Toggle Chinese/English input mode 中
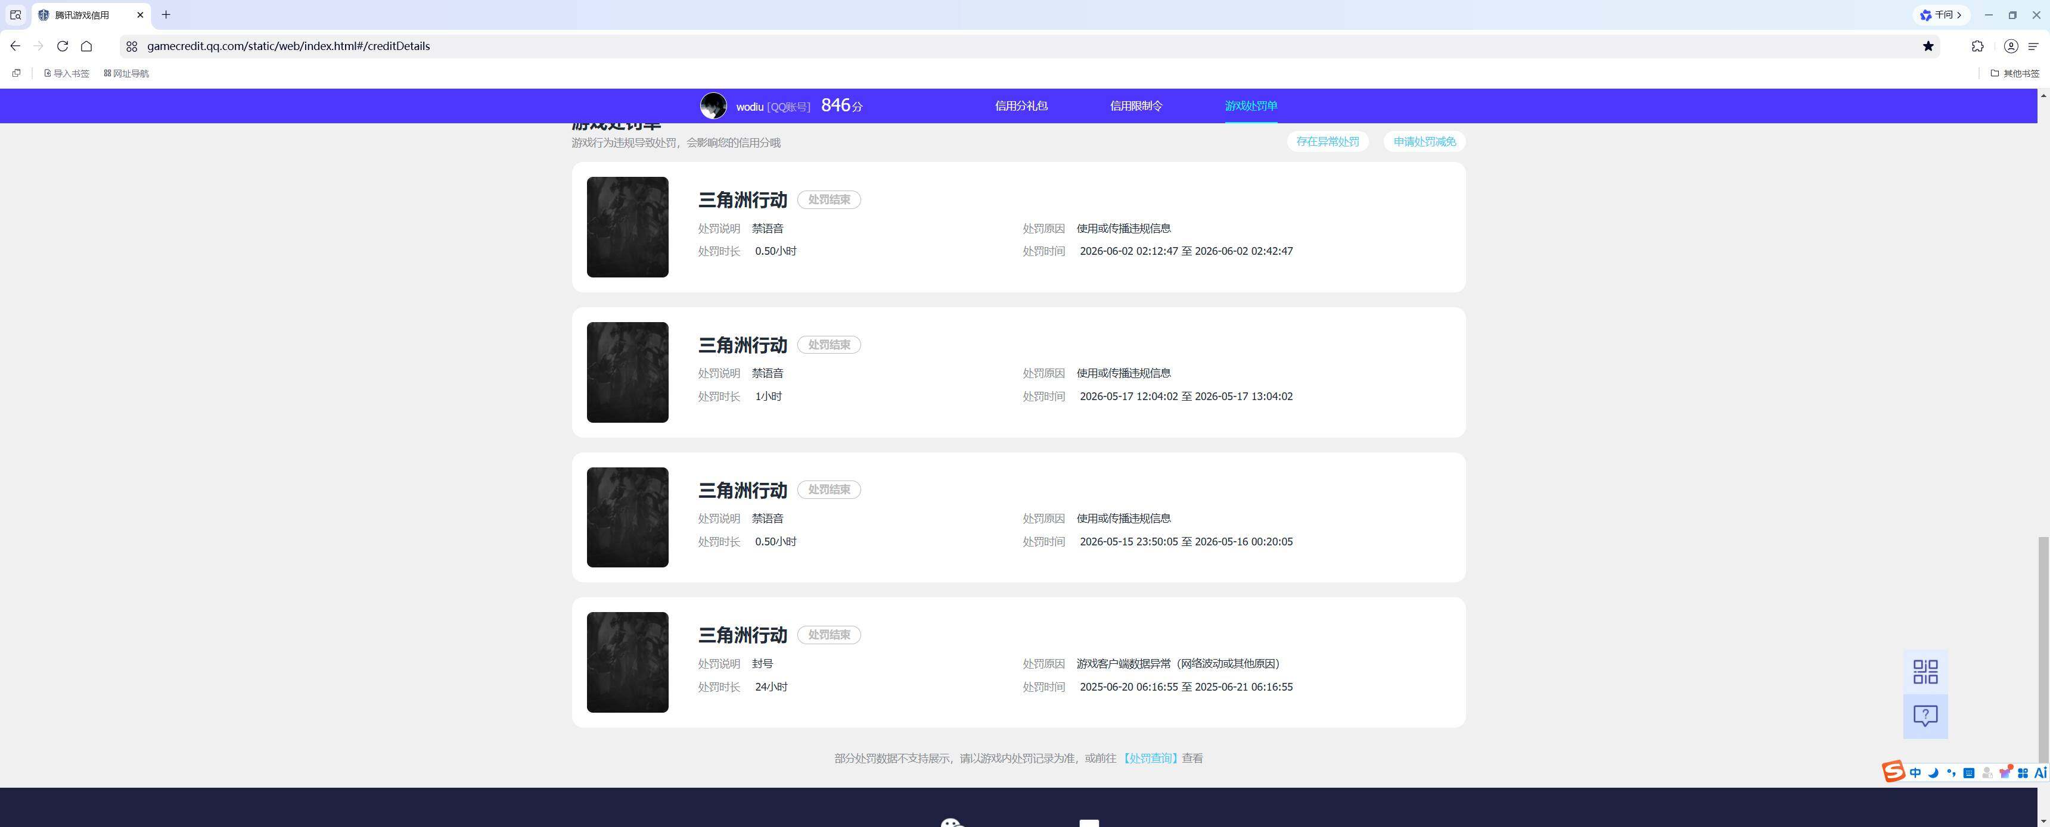The image size is (2050, 827). (1915, 773)
